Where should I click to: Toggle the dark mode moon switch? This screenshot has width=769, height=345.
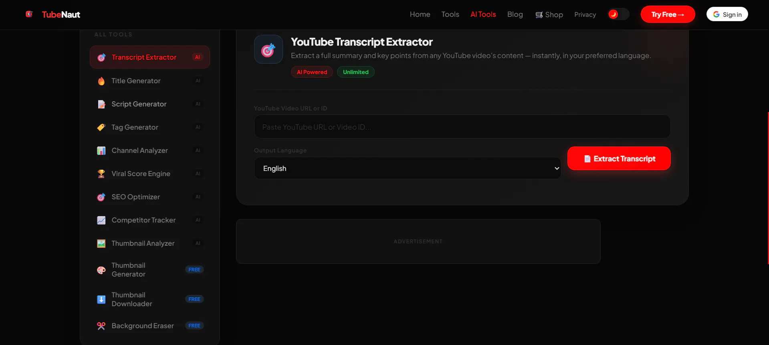618,14
